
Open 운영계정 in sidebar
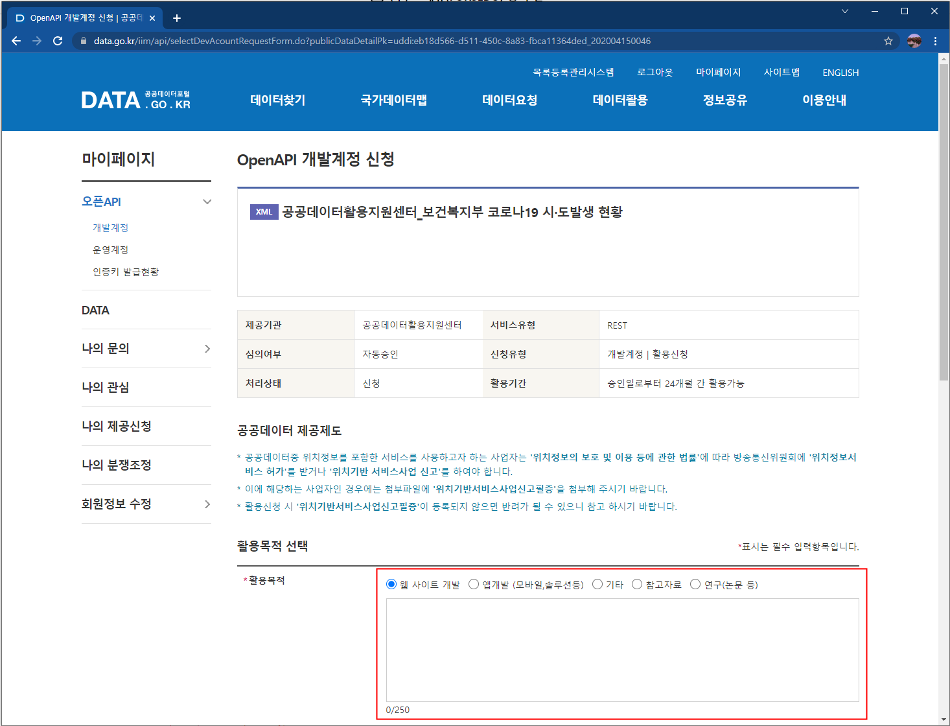[111, 250]
